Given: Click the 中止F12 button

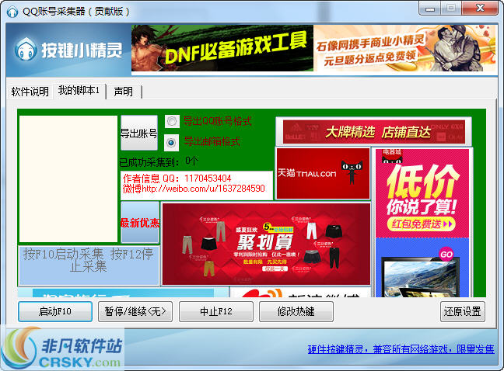Looking at the screenshot, I should click(x=216, y=311).
